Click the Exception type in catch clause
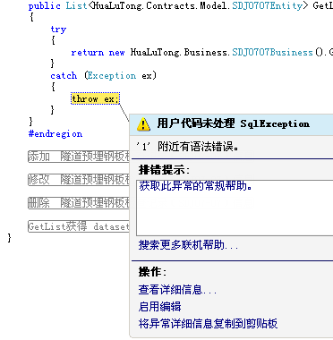Viewport: 333px width, 340px height. [112, 76]
